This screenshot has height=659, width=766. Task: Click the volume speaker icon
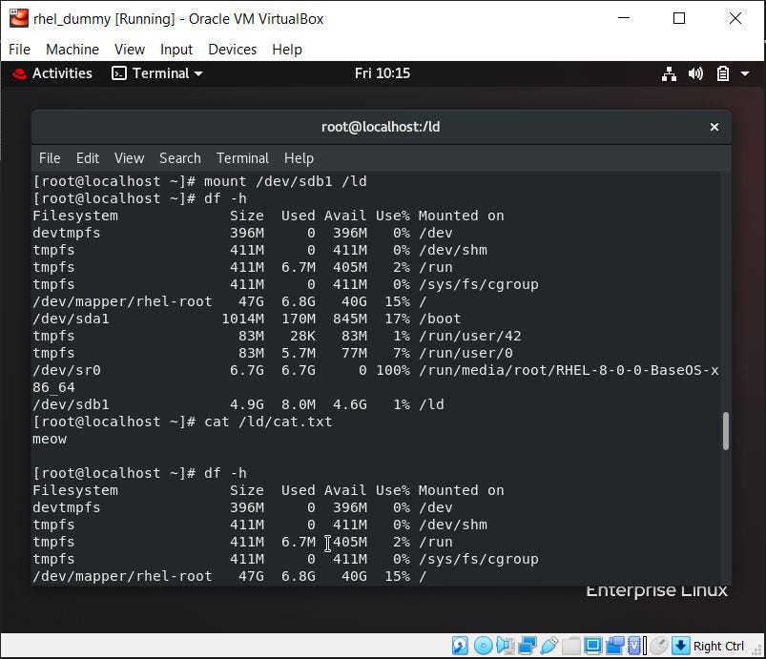[695, 73]
